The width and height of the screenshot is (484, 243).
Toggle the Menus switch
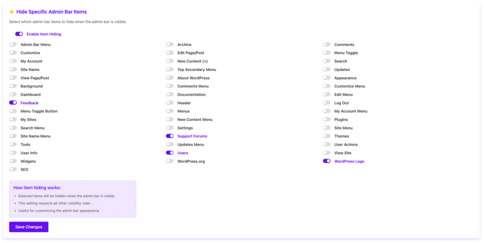[170, 111]
